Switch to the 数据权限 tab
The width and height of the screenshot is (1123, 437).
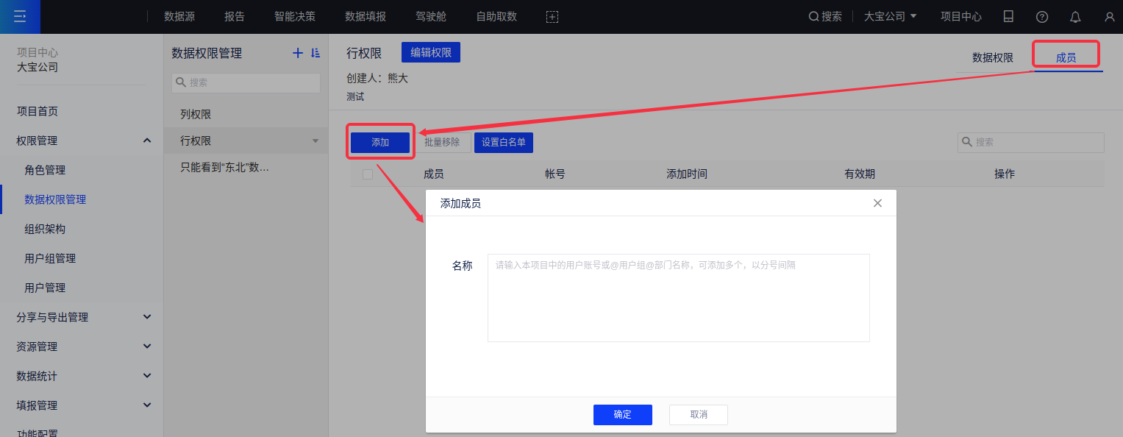[992, 57]
